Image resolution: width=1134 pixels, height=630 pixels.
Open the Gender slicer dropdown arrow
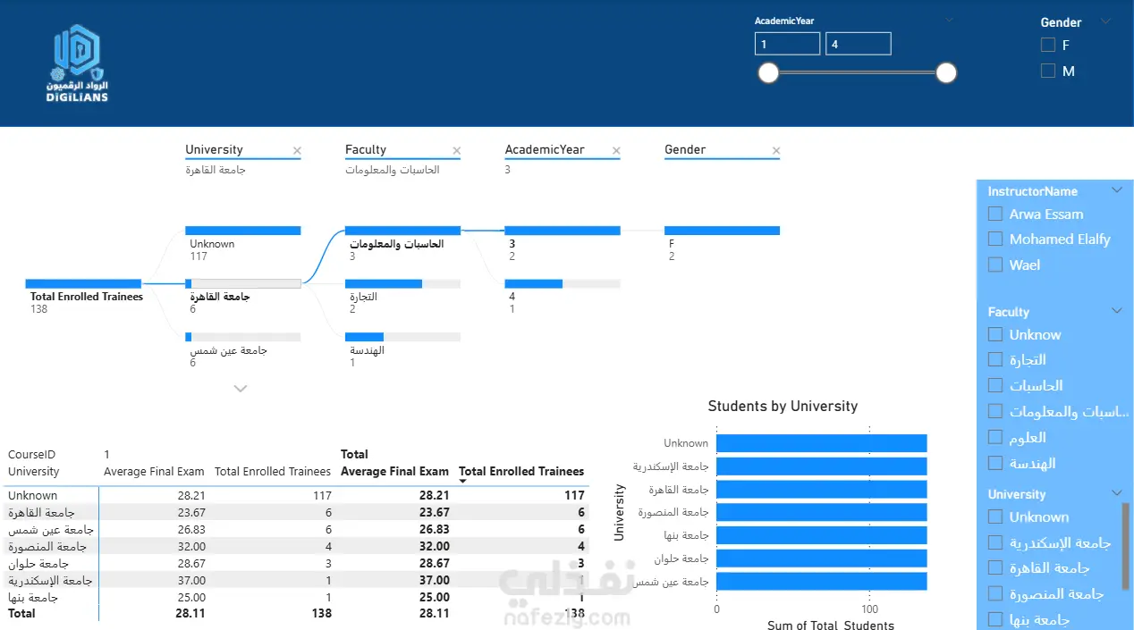click(1106, 21)
